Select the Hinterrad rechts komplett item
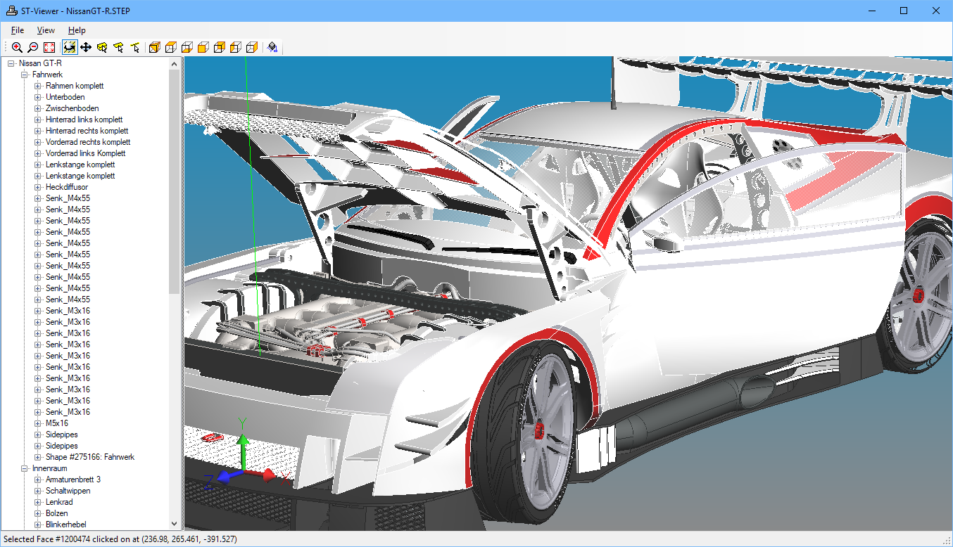The height and width of the screenshot is (547, 953). (87, 131)
